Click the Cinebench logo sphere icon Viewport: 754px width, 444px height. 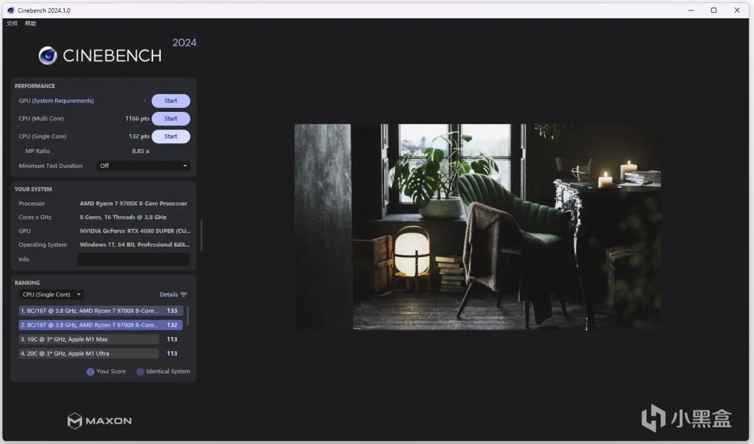(x=48, y=55)
